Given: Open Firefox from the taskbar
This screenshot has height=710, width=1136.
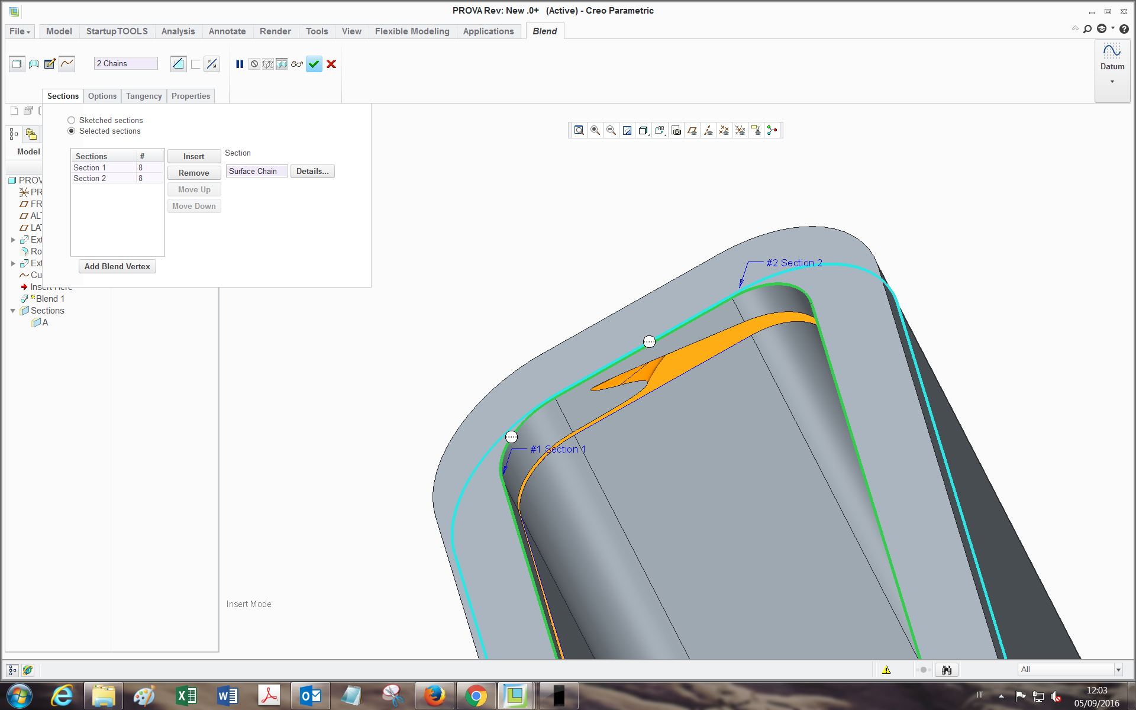Looking at the screenshot, I should [x=435, y=696].
